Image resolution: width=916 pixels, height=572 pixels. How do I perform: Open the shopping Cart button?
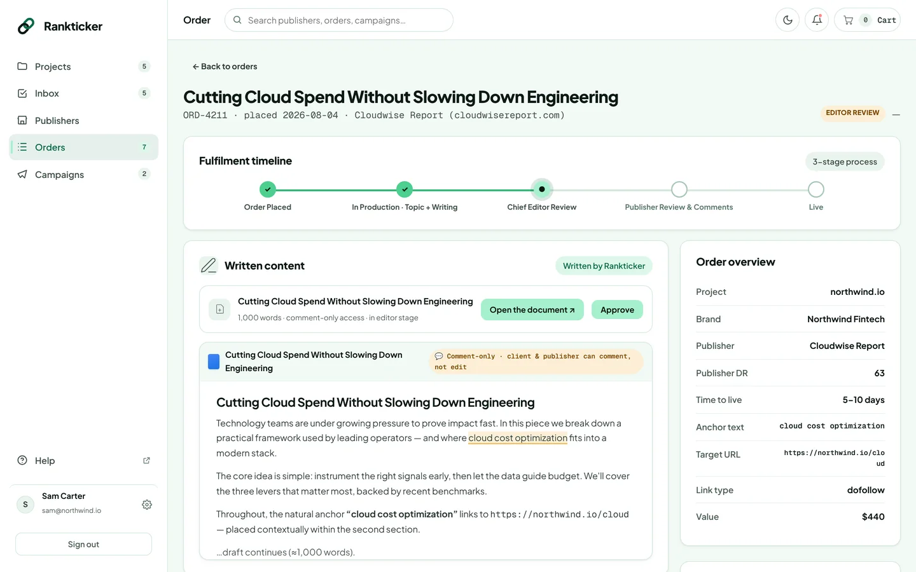[x=867, y=20]
